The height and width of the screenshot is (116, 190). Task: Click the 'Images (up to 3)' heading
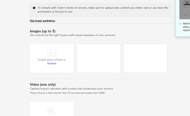[x=42, y=31]
